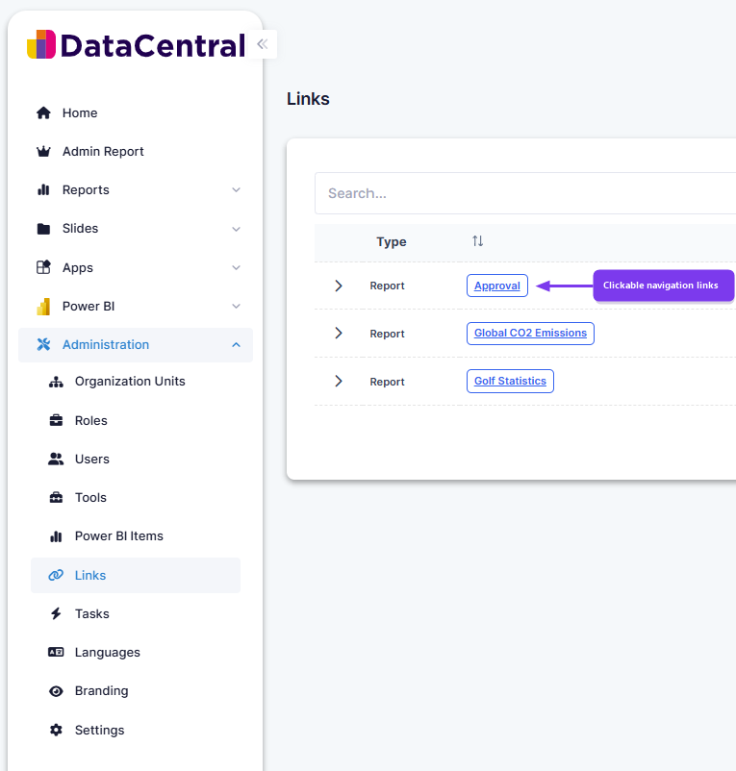
Task: Click the Administration tools icon
Action: (43, 345)
